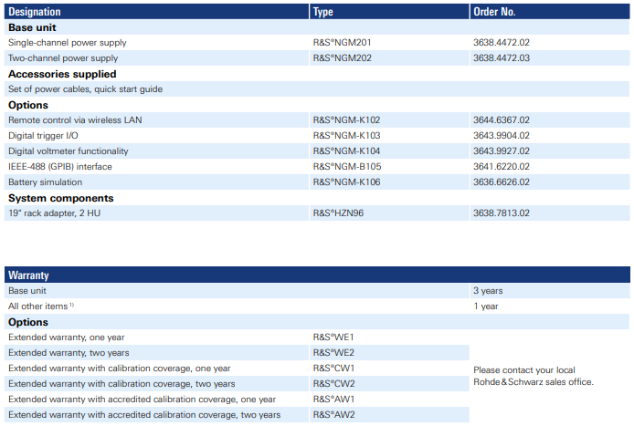This screenshot has width=634, height=426.
Task: Select Battery simulation row text
Action: point(45,182)
